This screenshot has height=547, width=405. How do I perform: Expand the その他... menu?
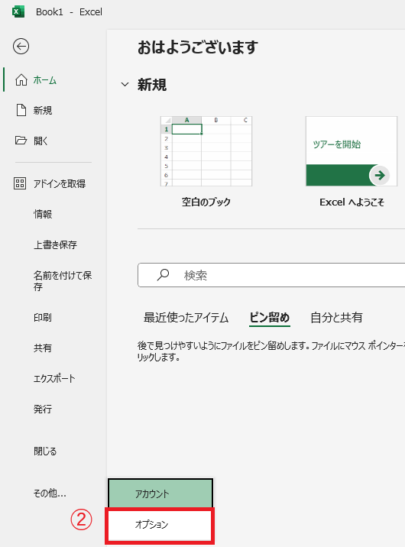[48, 493]
